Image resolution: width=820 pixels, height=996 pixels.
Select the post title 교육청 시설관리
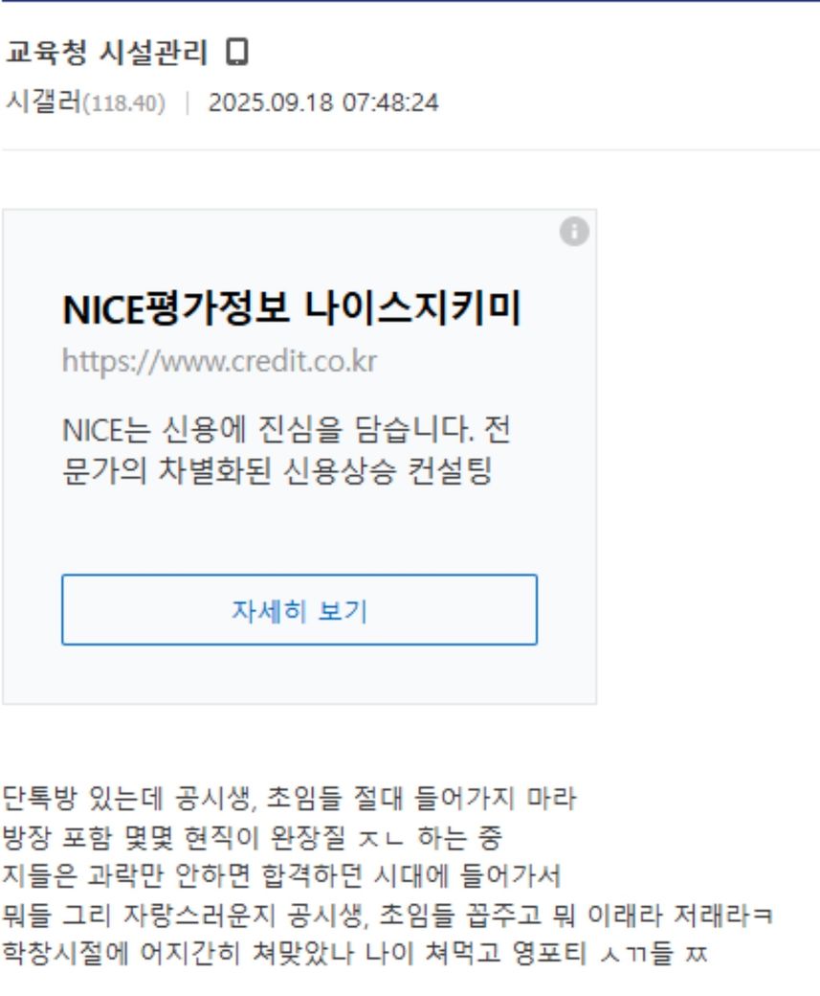(106, 52)
